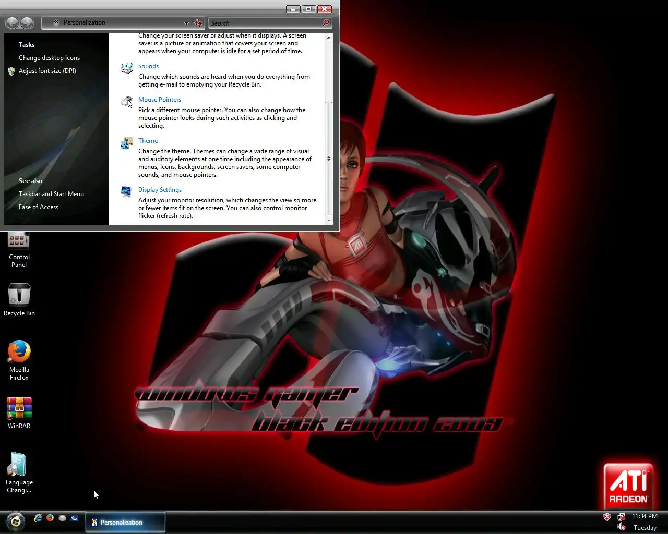The width and height of the screenshot is (668, 534).
Task: Click the ATI Radeon gadget logo
Action: pyautogui.click(x=628, y=486)
